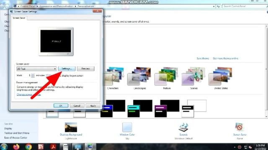Click Personalization in the breadcrumb
268x150 pixels.
(x=85, y=6)
